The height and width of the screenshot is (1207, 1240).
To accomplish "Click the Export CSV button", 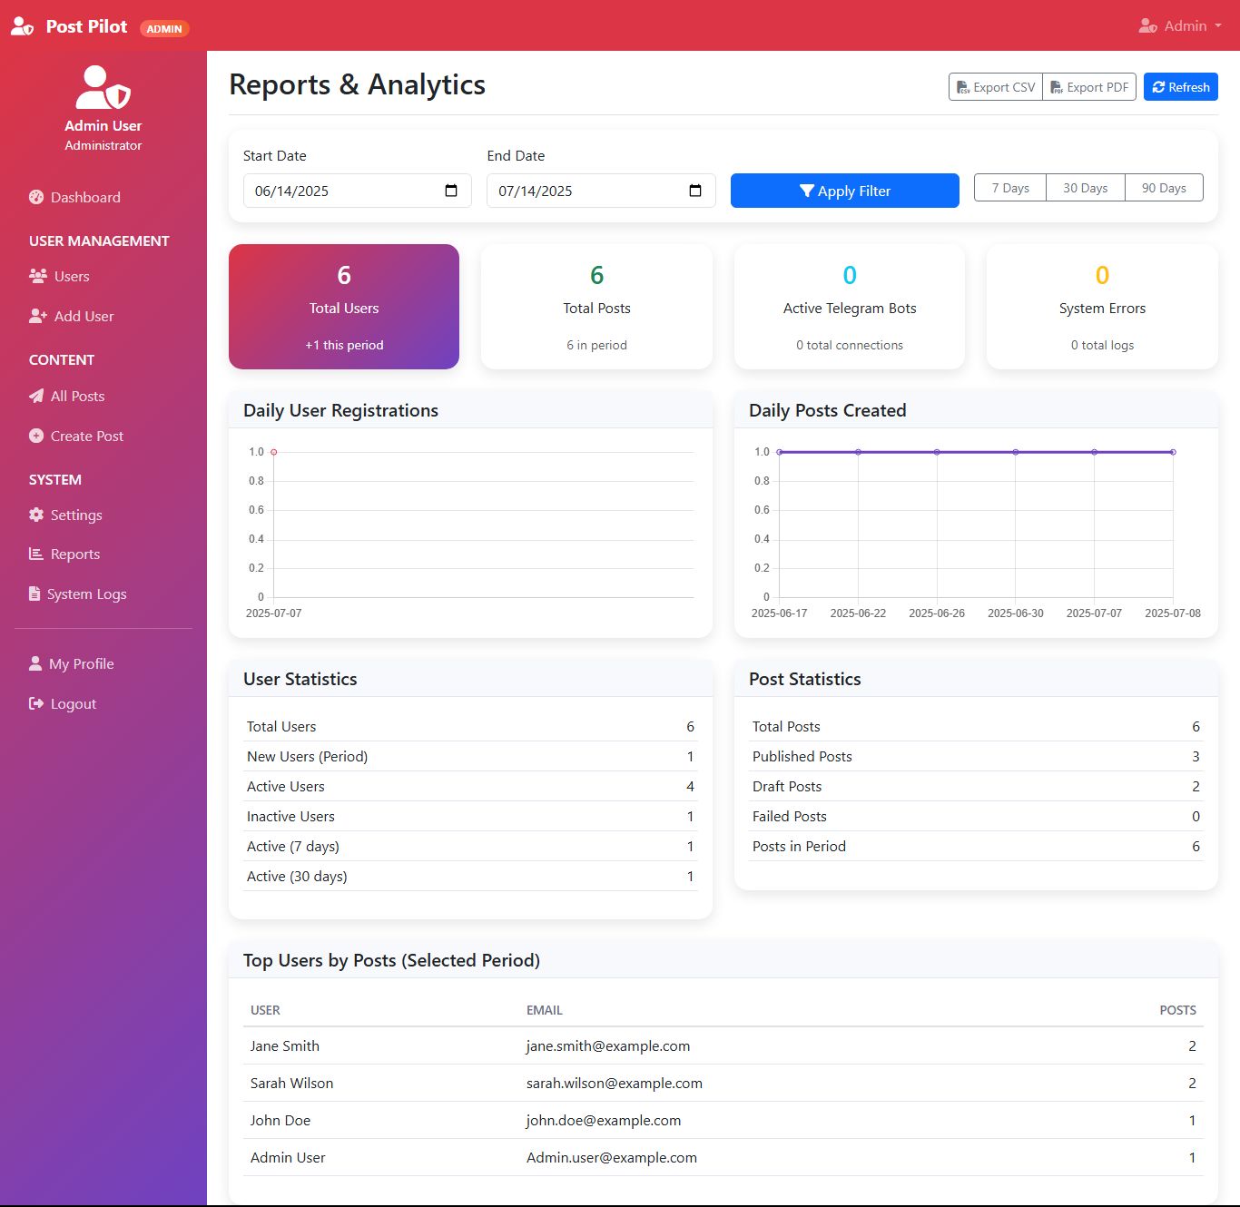I will click(x=995, y=87).
